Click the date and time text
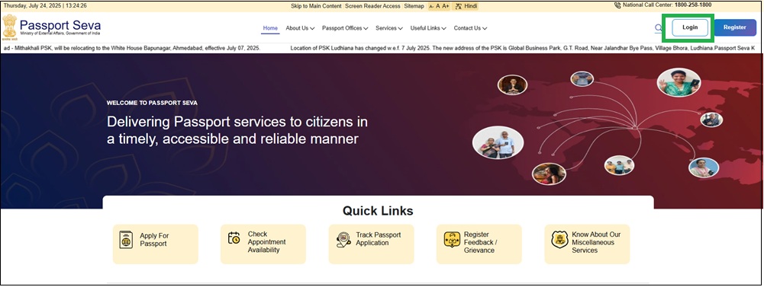The width and height of the screenshot is (764, 287). [x=45, y=6]
